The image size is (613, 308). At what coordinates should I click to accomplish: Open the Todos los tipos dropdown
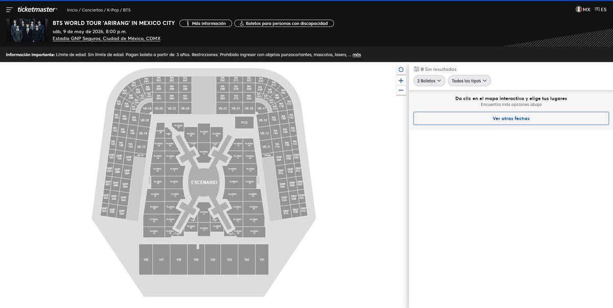(x=469, y=81)
